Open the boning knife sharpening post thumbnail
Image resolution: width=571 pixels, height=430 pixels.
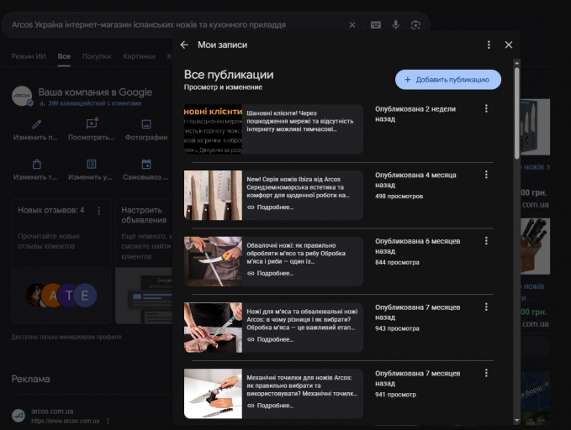[x=213, y=261]
